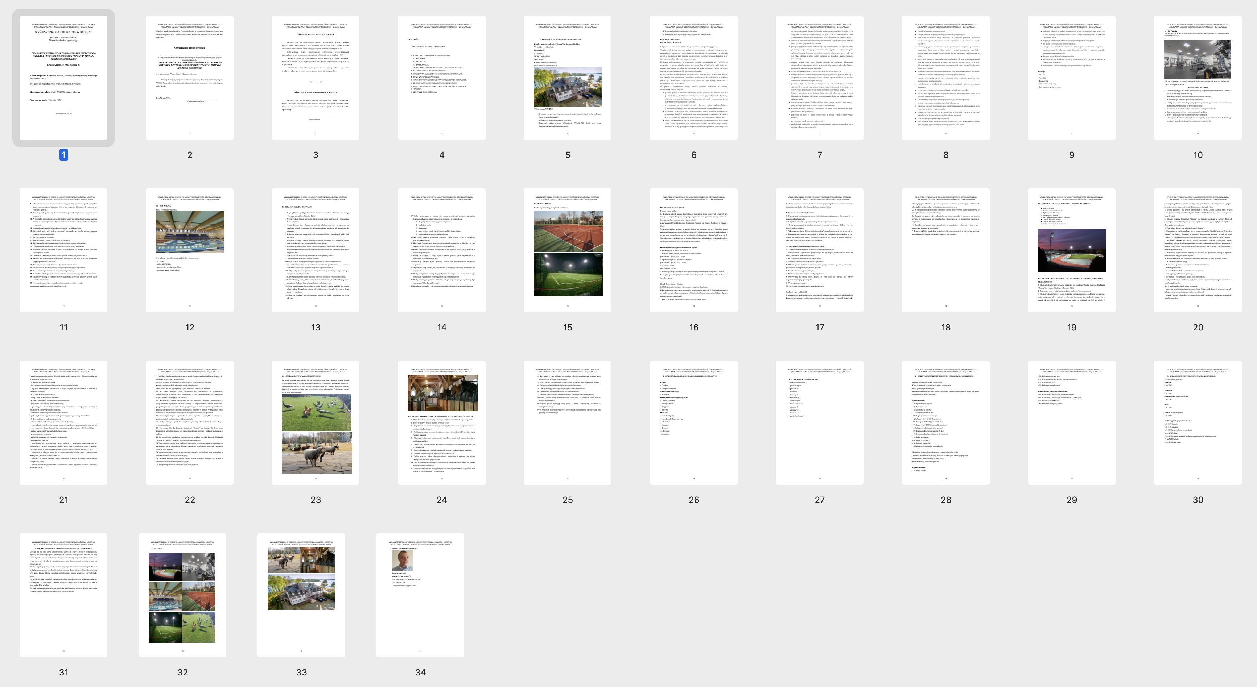Open page 34 contact portrait thumbnail
The image size is (1257, 687).
[x=420, y=595]
